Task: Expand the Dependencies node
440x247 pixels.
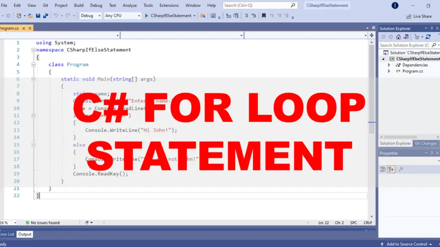Action: (389, 65)
